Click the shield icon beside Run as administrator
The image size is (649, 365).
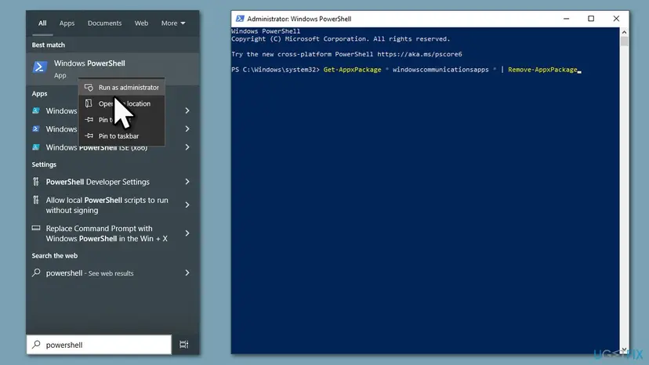click(89, 87)
